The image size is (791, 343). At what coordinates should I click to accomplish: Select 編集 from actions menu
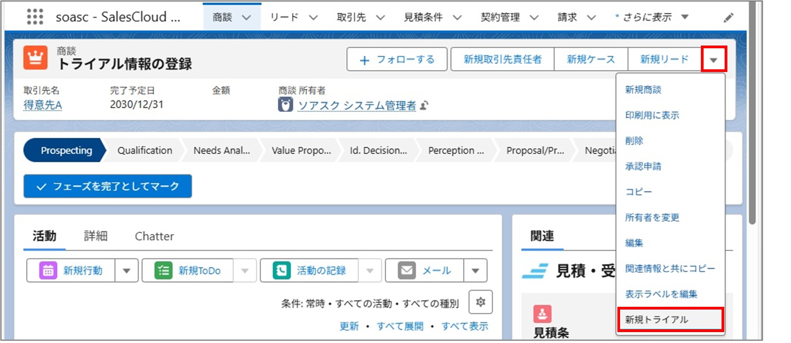pyautogui.click(x=670, y=243)
